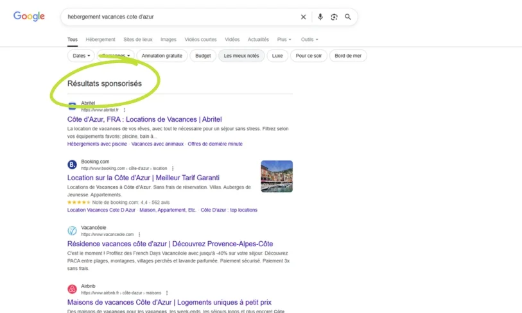Click the https://www.vacanceole.com URL text
The image size is (522, 313).
point(107,235)
